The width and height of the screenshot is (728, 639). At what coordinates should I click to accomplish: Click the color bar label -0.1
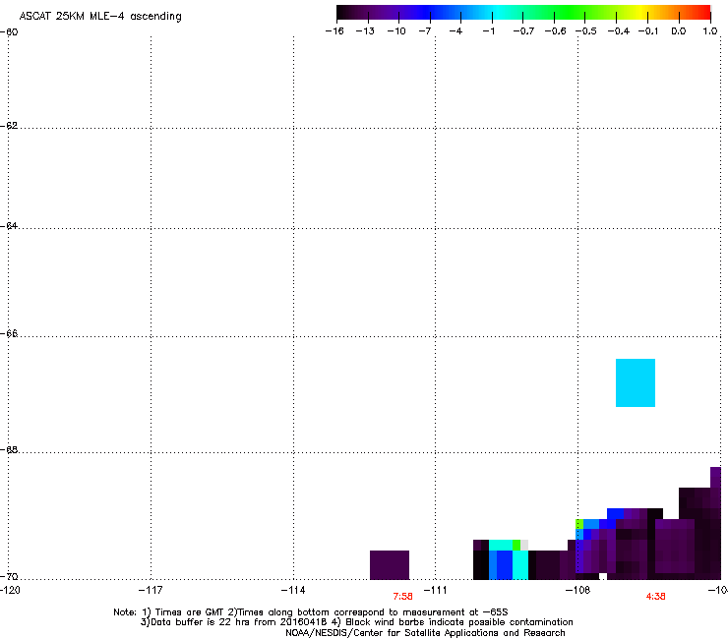pos(648,31)
